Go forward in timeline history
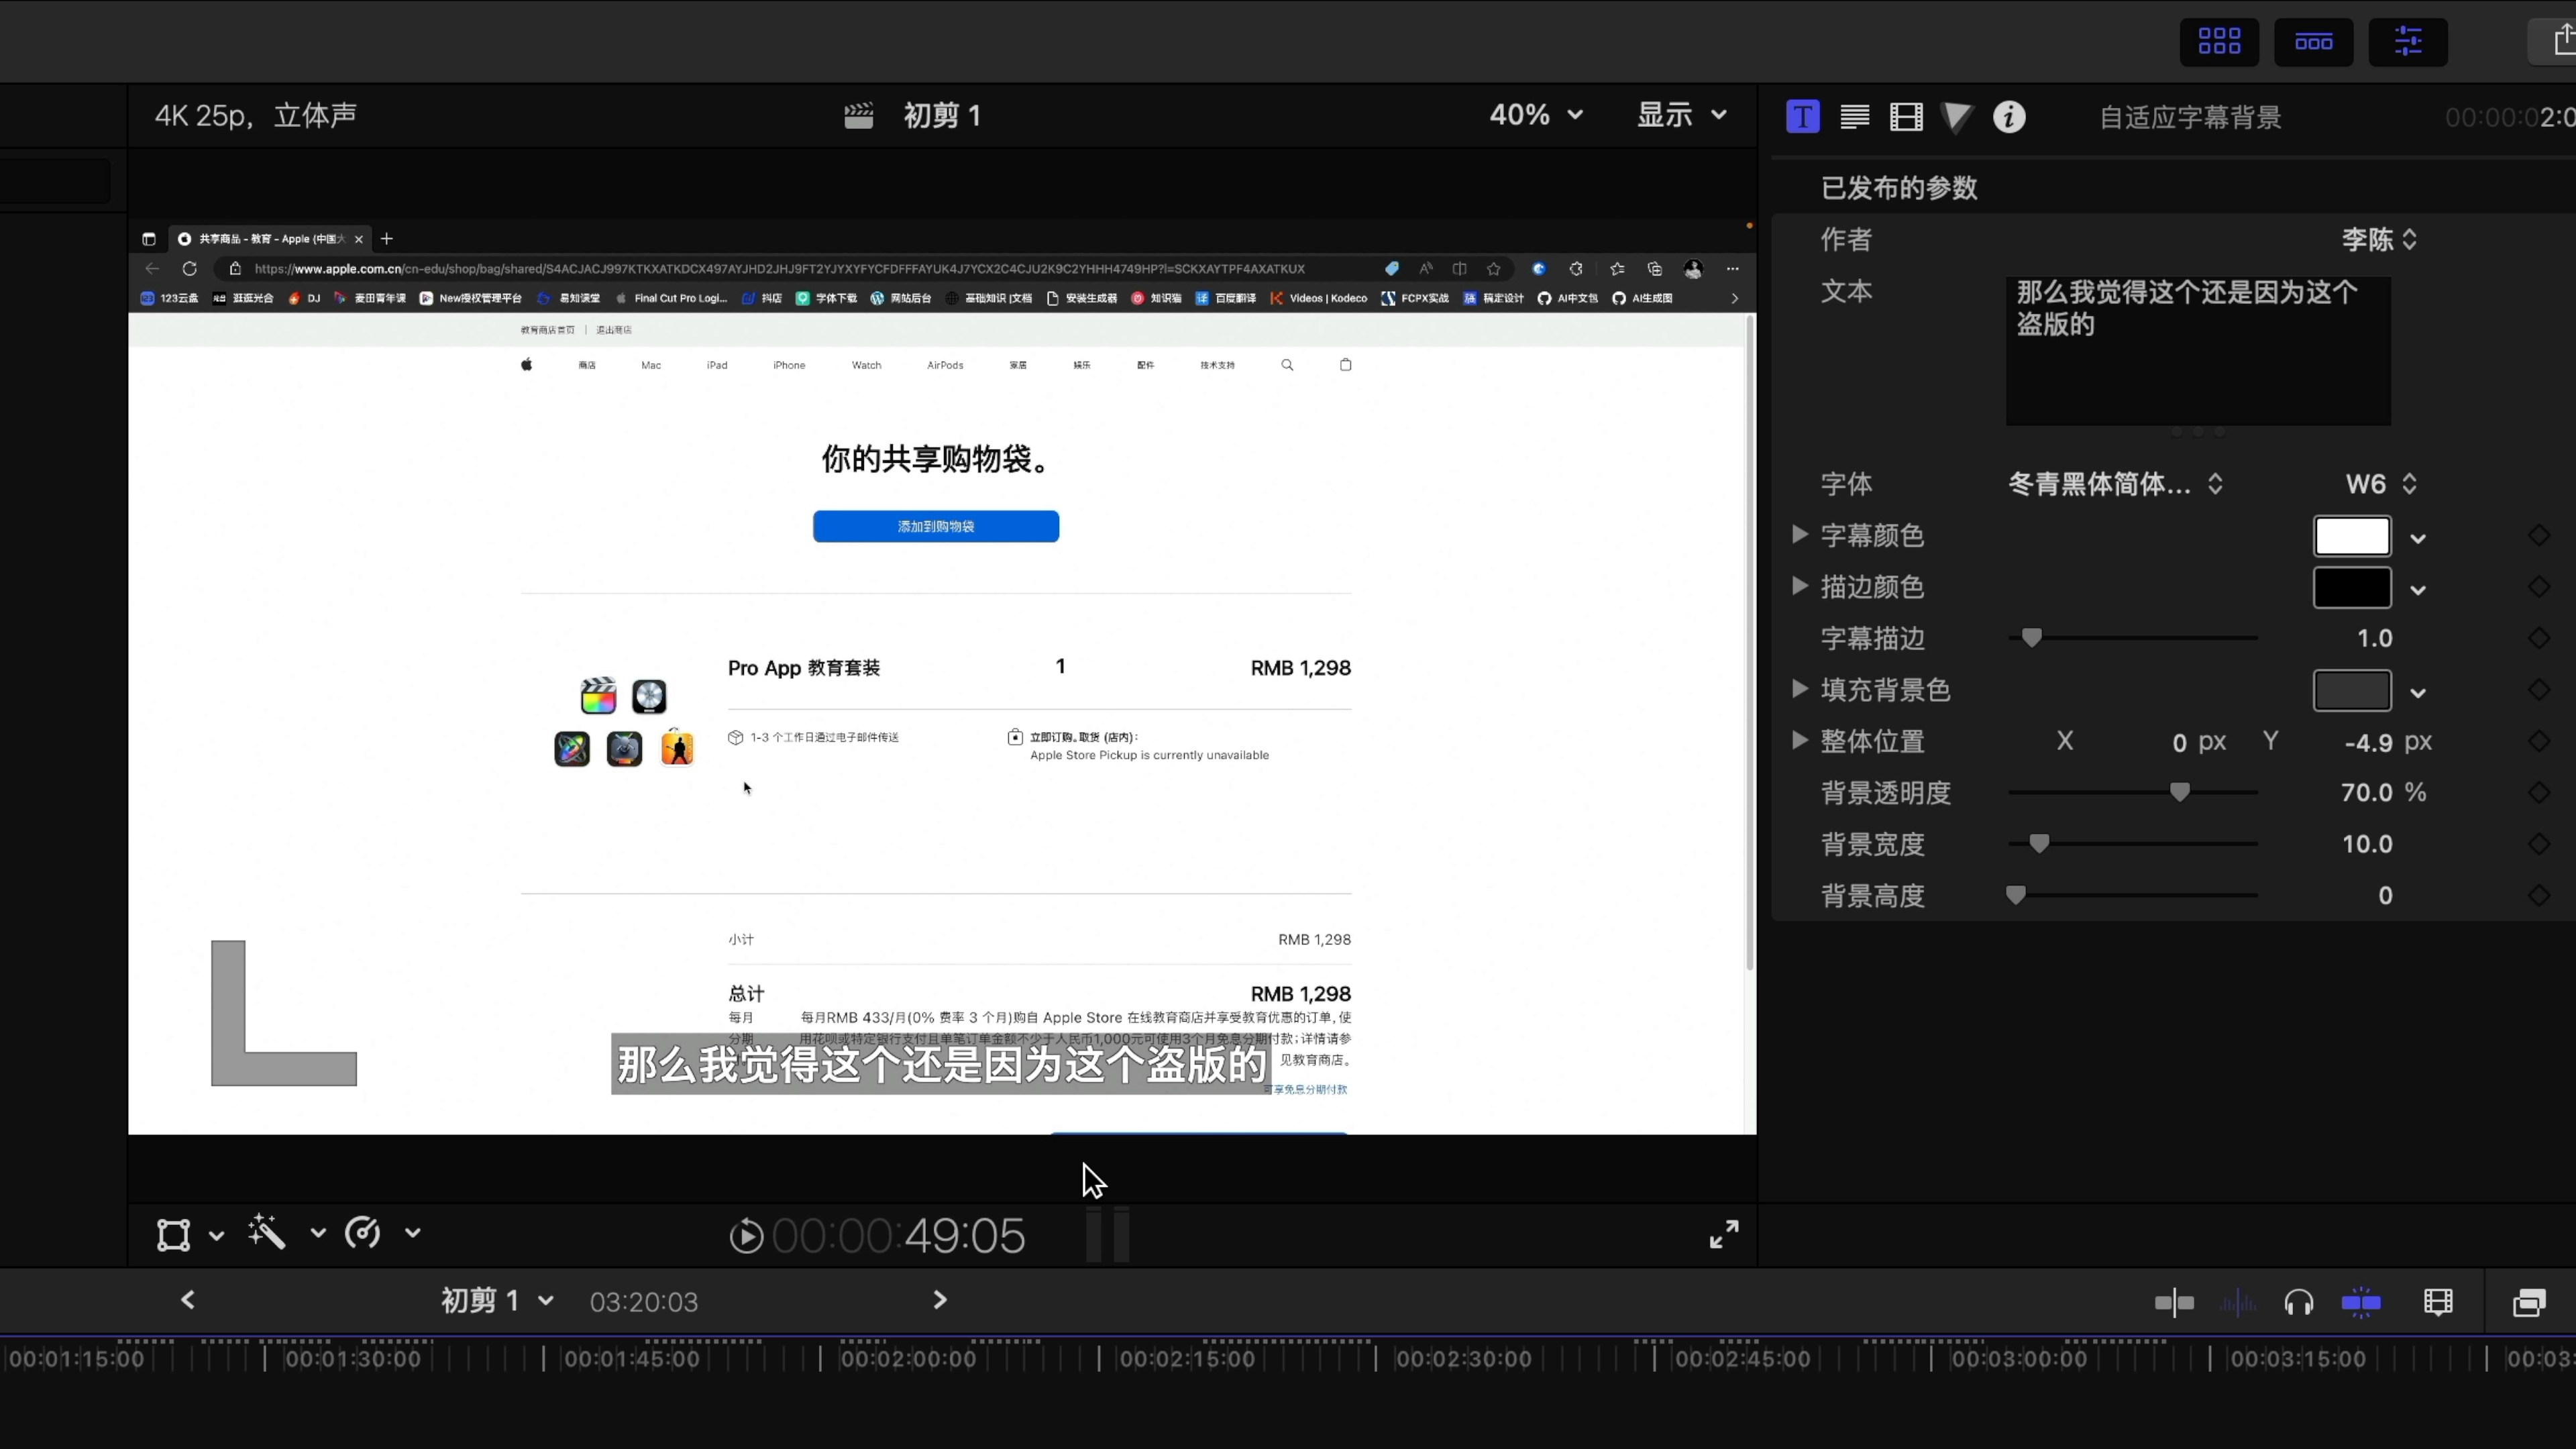 (x=940, y=1300)
